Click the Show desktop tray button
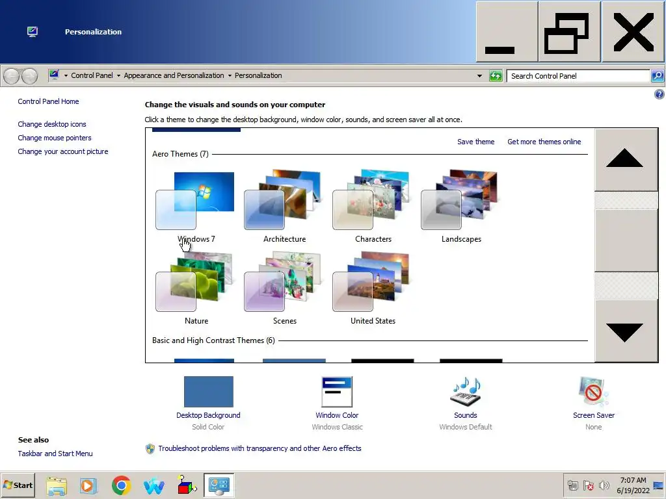Screen dimensions: 666x499 click(x=659, y=485)
